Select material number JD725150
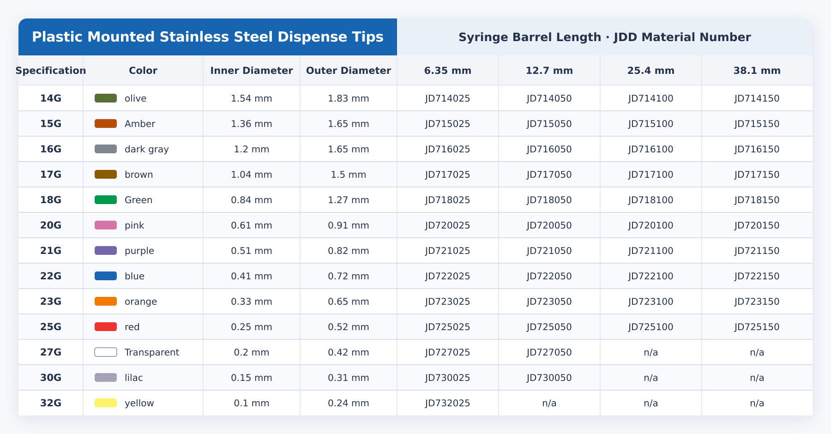The width and height of the screenshot is (831, 434). coord(757,326)
